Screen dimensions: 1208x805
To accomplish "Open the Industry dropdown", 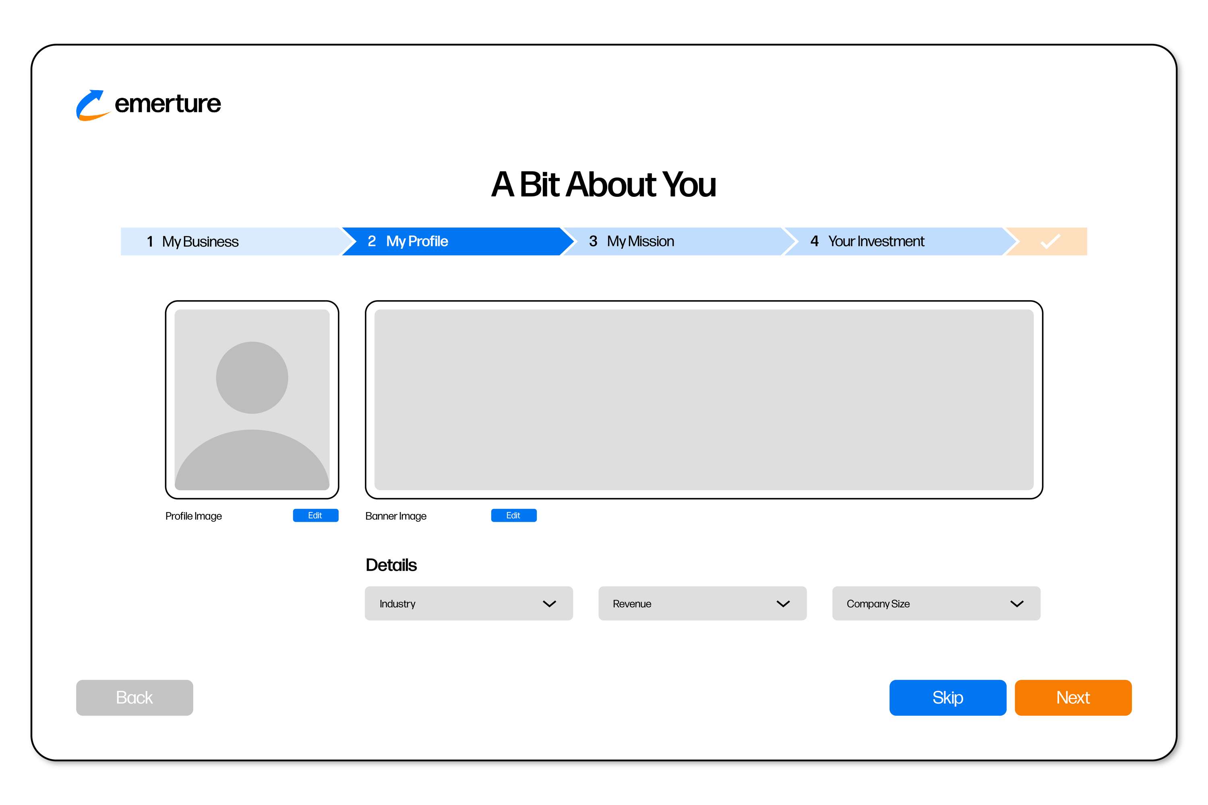I will 468,603.
